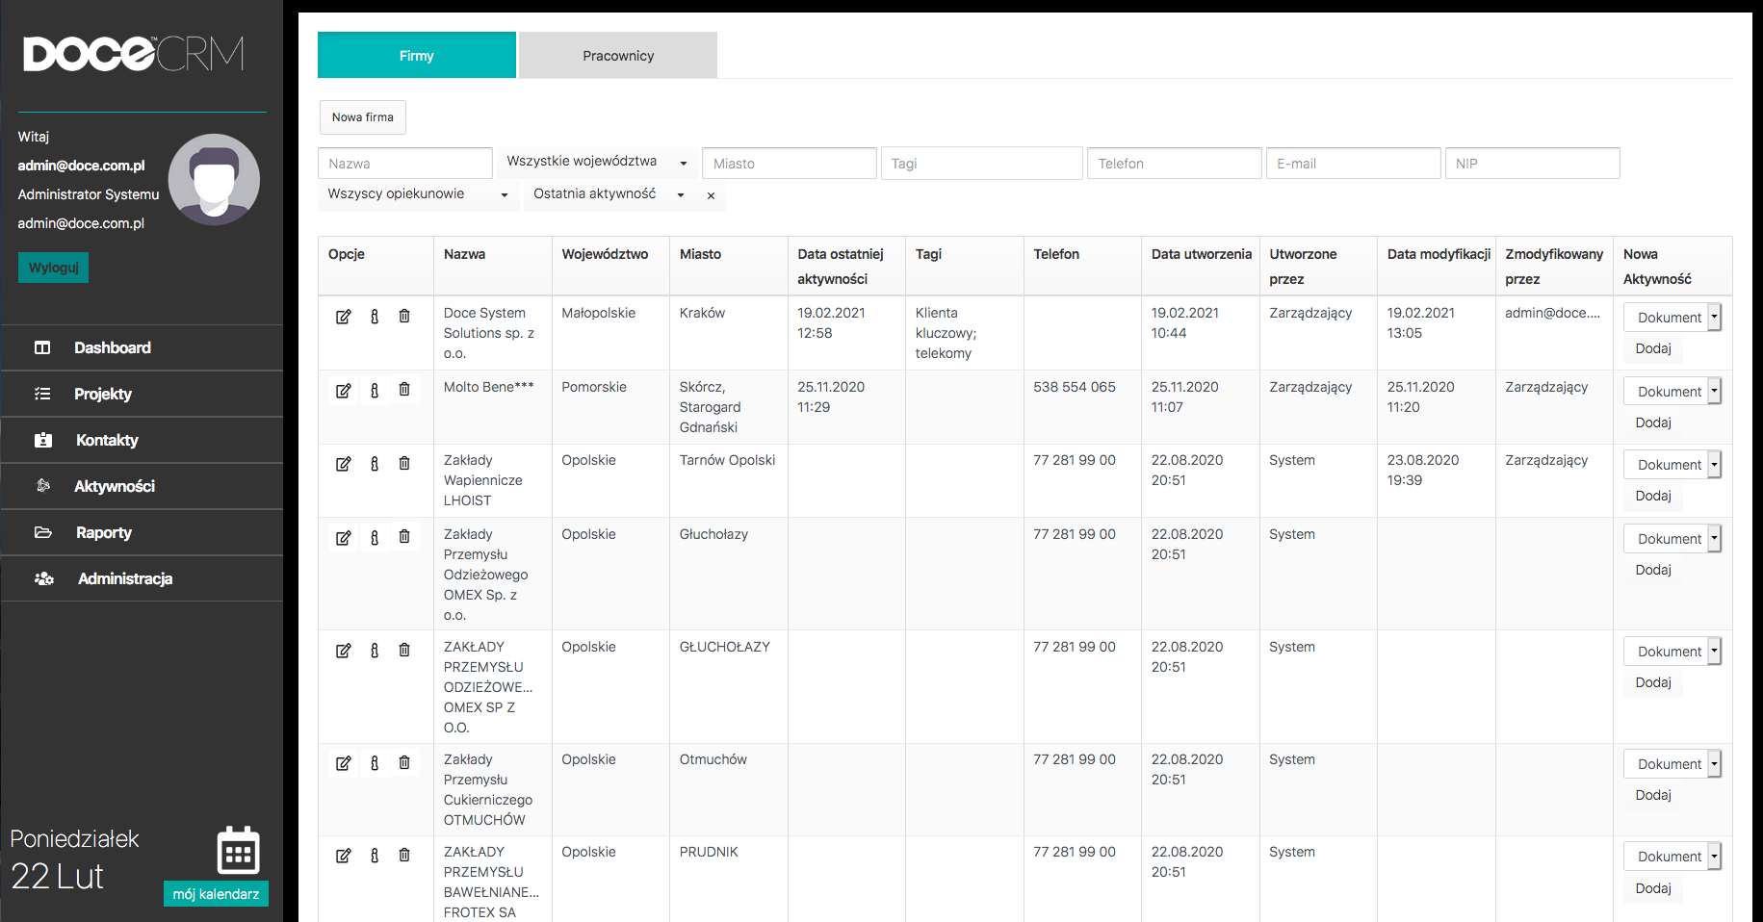
Task: Click the user avatar picture in sidebar
Action: click(214, 180)
